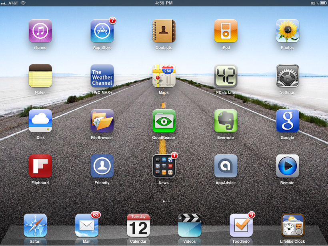Viewport: 328px width, 246px height.
Task: Tap the "GoodReader" label text
Action: click(x=164, y=138)
